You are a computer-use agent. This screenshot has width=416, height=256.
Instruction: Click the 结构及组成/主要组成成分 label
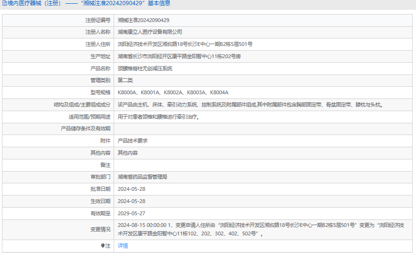point(82,105)
